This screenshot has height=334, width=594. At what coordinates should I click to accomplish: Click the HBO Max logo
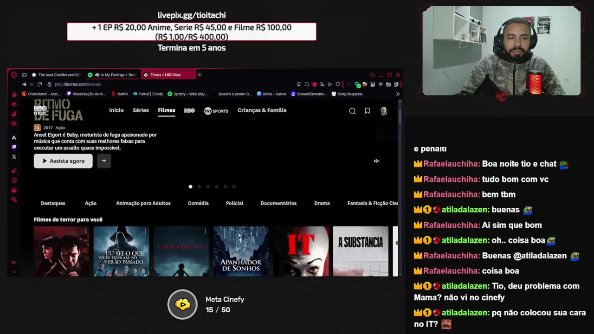tap(40, 110)
